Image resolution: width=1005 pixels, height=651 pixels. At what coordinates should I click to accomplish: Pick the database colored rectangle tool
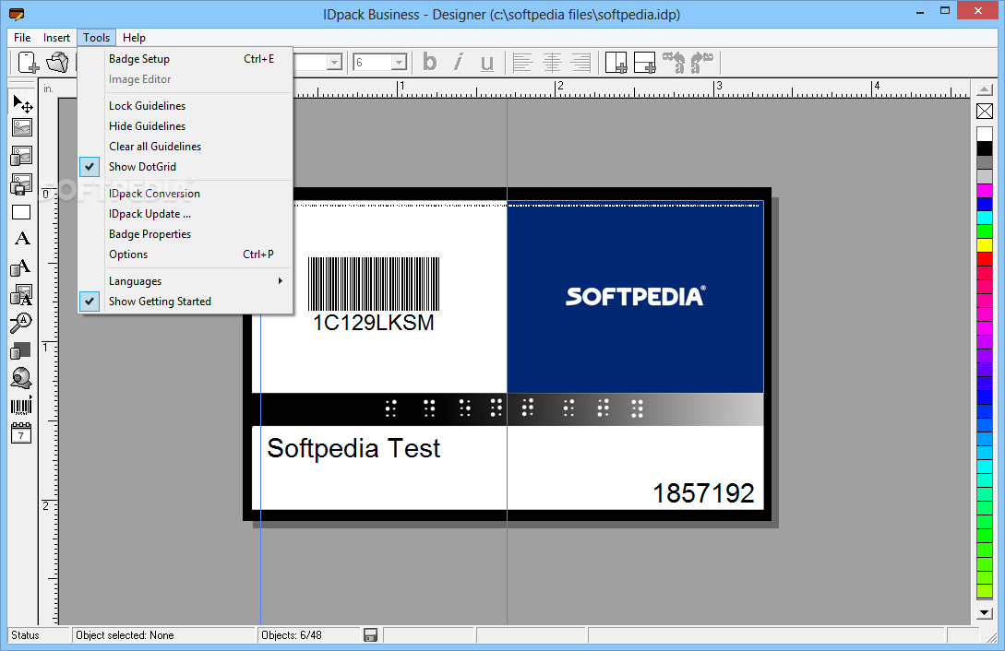pyautogui.click(x=22, y=350)
